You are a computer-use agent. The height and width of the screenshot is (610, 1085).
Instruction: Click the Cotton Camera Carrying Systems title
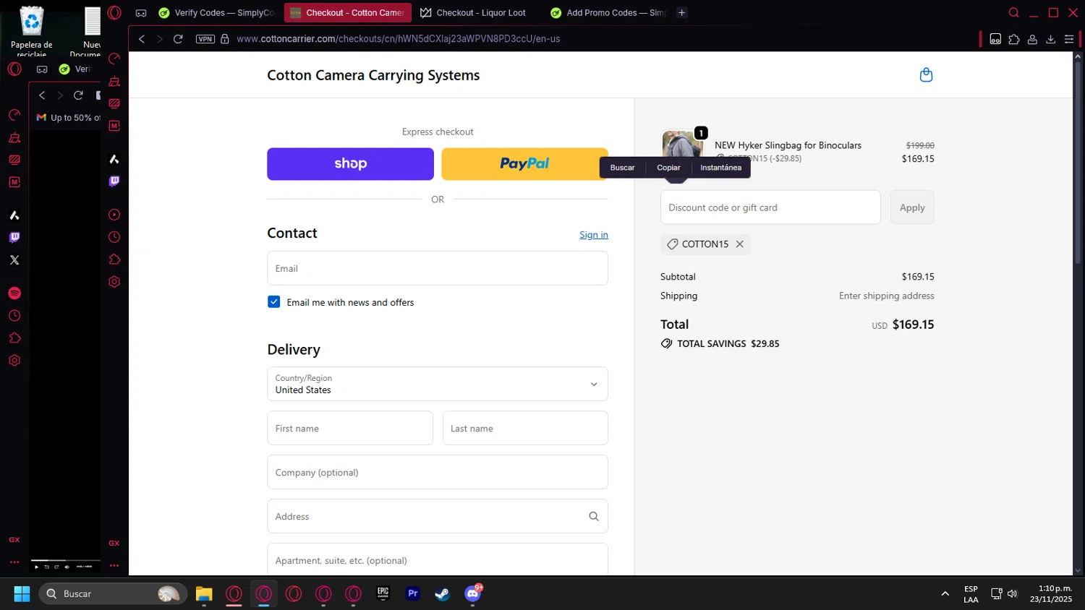(373, 75)
